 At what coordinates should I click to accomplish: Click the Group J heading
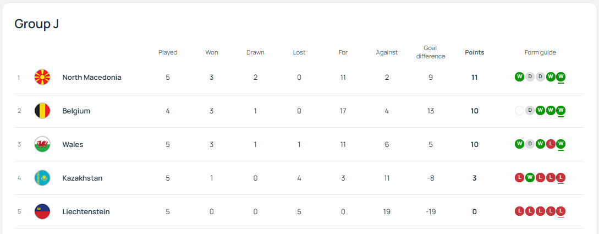coord(36,24)
